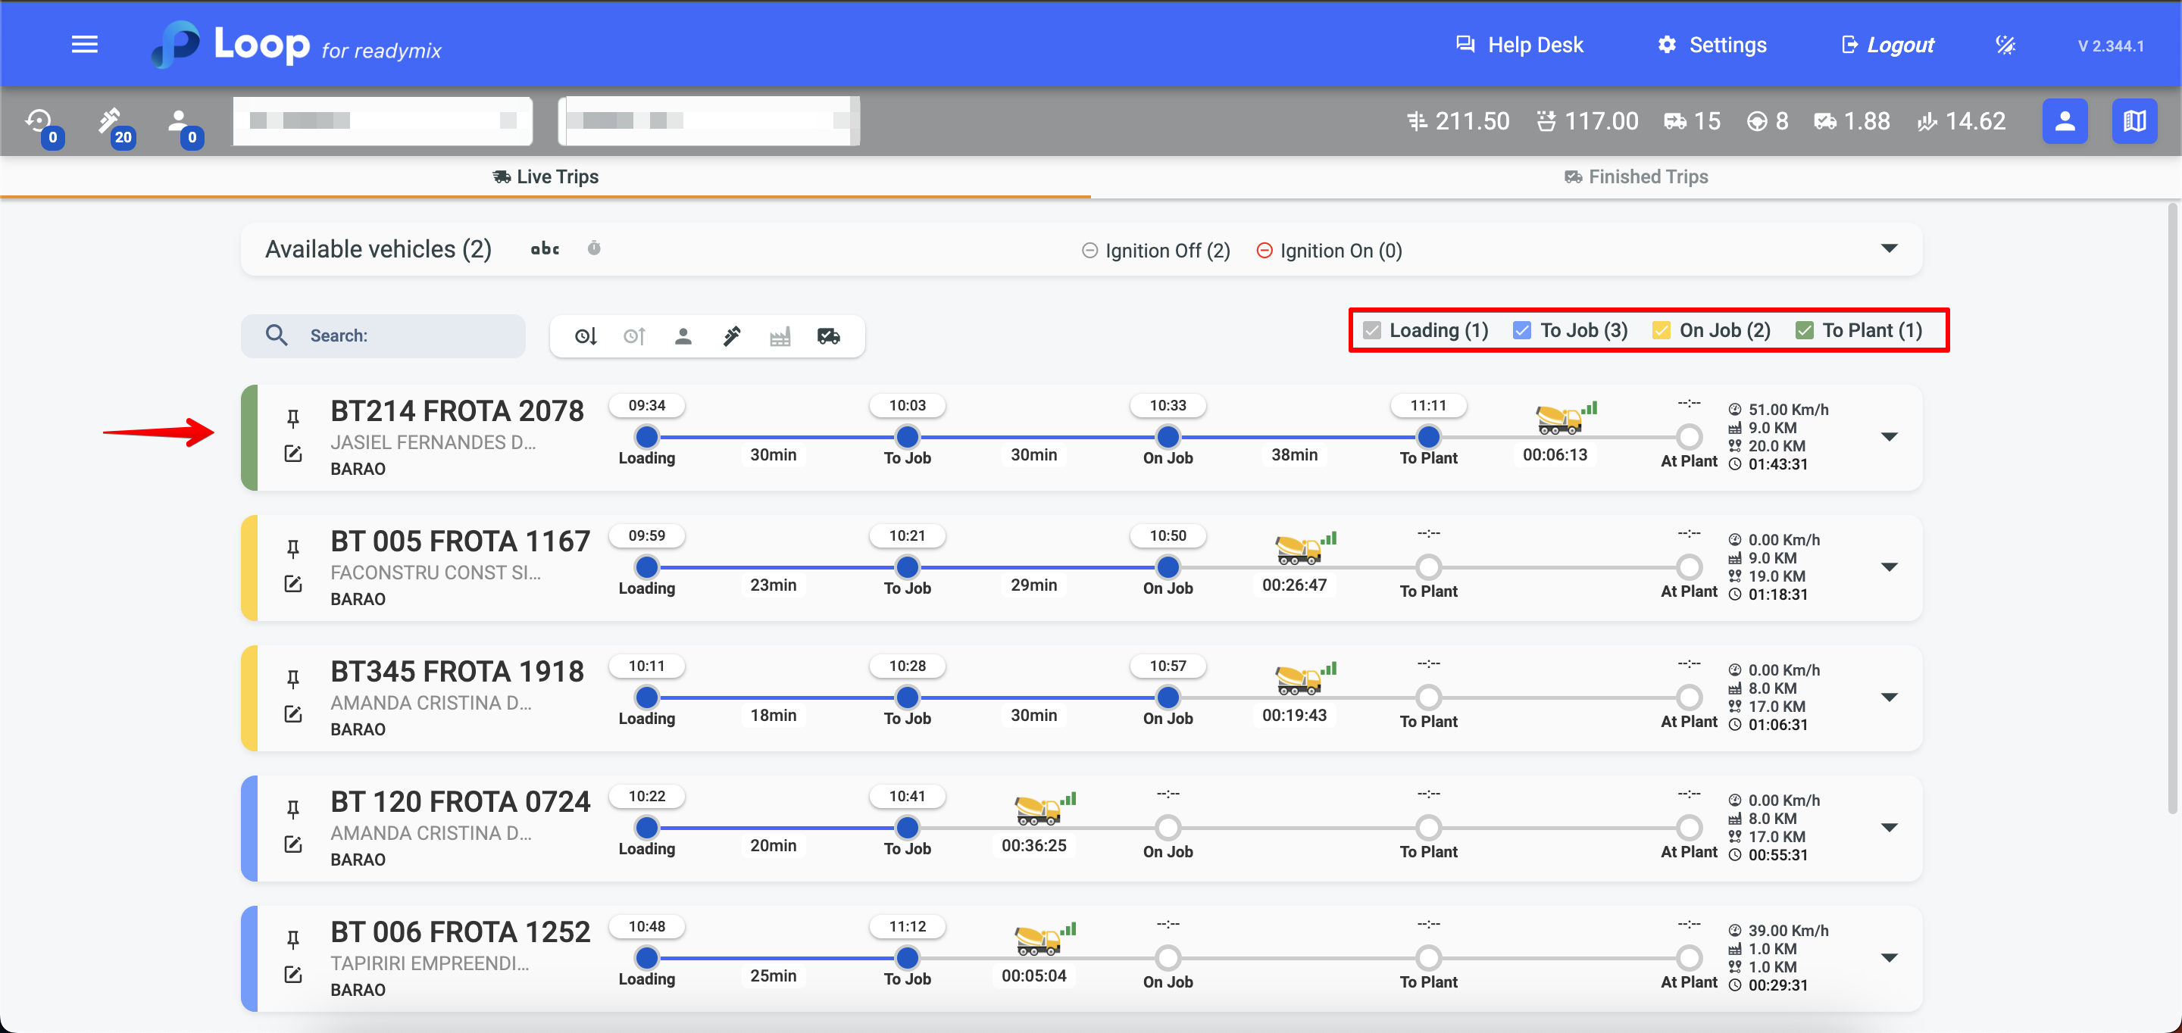2182x1033 pixels.
Task: Open the Help Desk link
Action: click(1519, 45)
